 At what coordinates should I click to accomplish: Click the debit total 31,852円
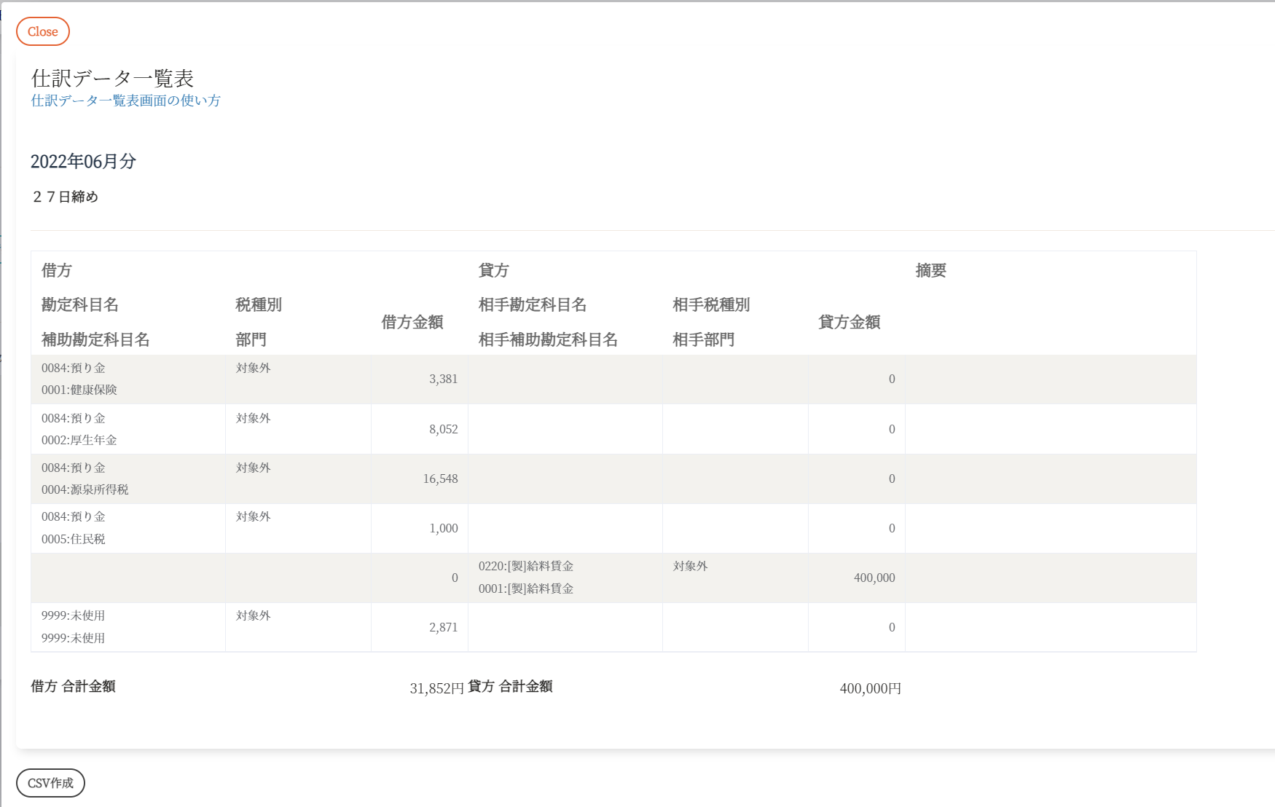[x=436, y=688]
